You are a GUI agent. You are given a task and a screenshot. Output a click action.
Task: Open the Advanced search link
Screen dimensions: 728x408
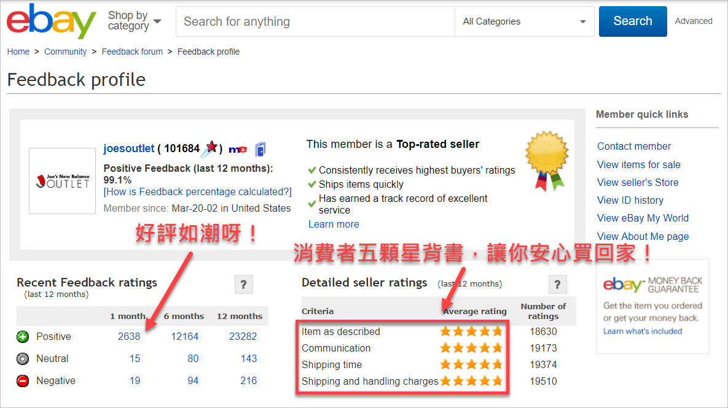coord(693,21)
